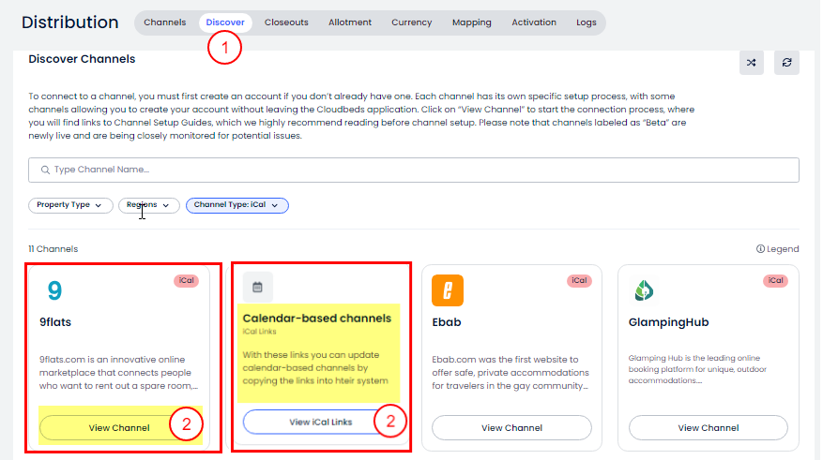Select the Mapping tab

[x=471, y=22]
